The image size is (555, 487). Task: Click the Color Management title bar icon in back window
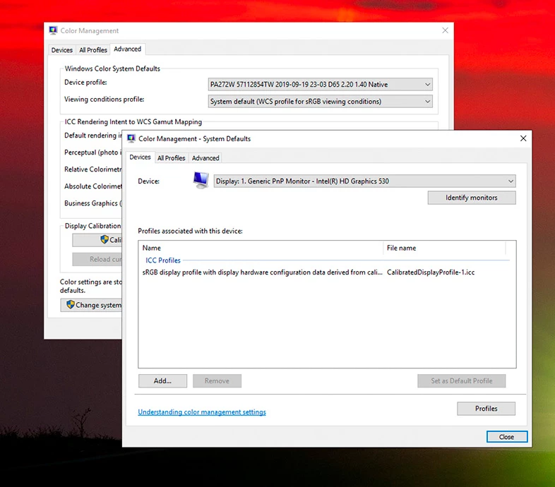53,30
